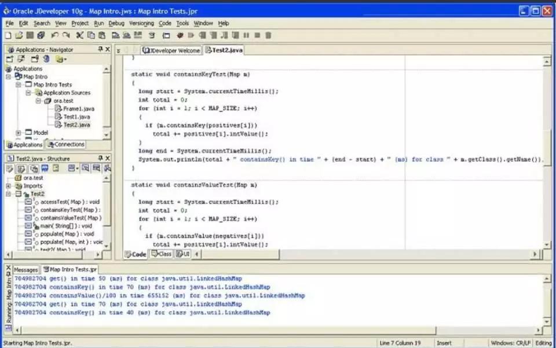Click the Undo icon in toolbar
This screenshot has width=556, height=348.
coord(54,35)
